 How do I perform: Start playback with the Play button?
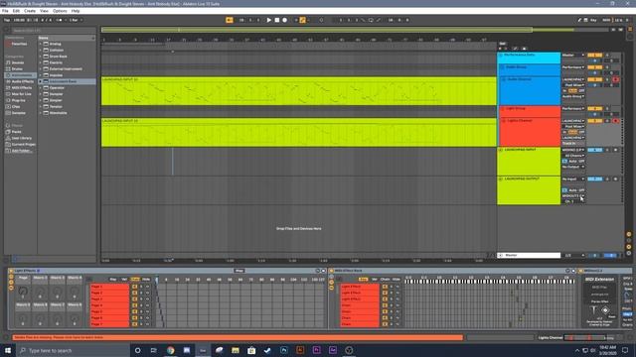point(268,20)
